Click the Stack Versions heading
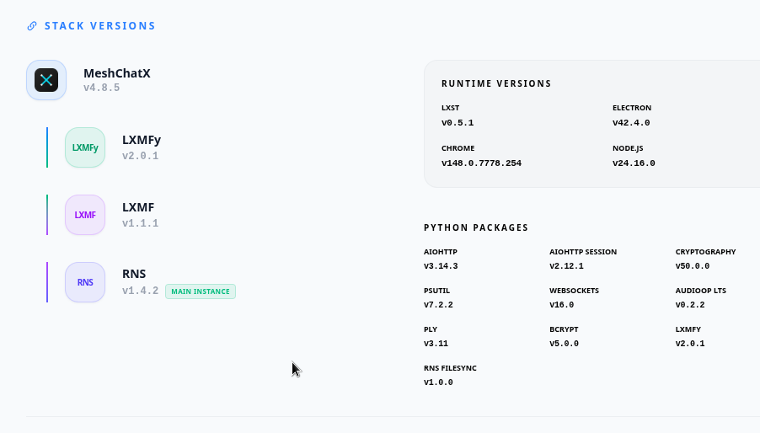 click(x=100, y=25)
